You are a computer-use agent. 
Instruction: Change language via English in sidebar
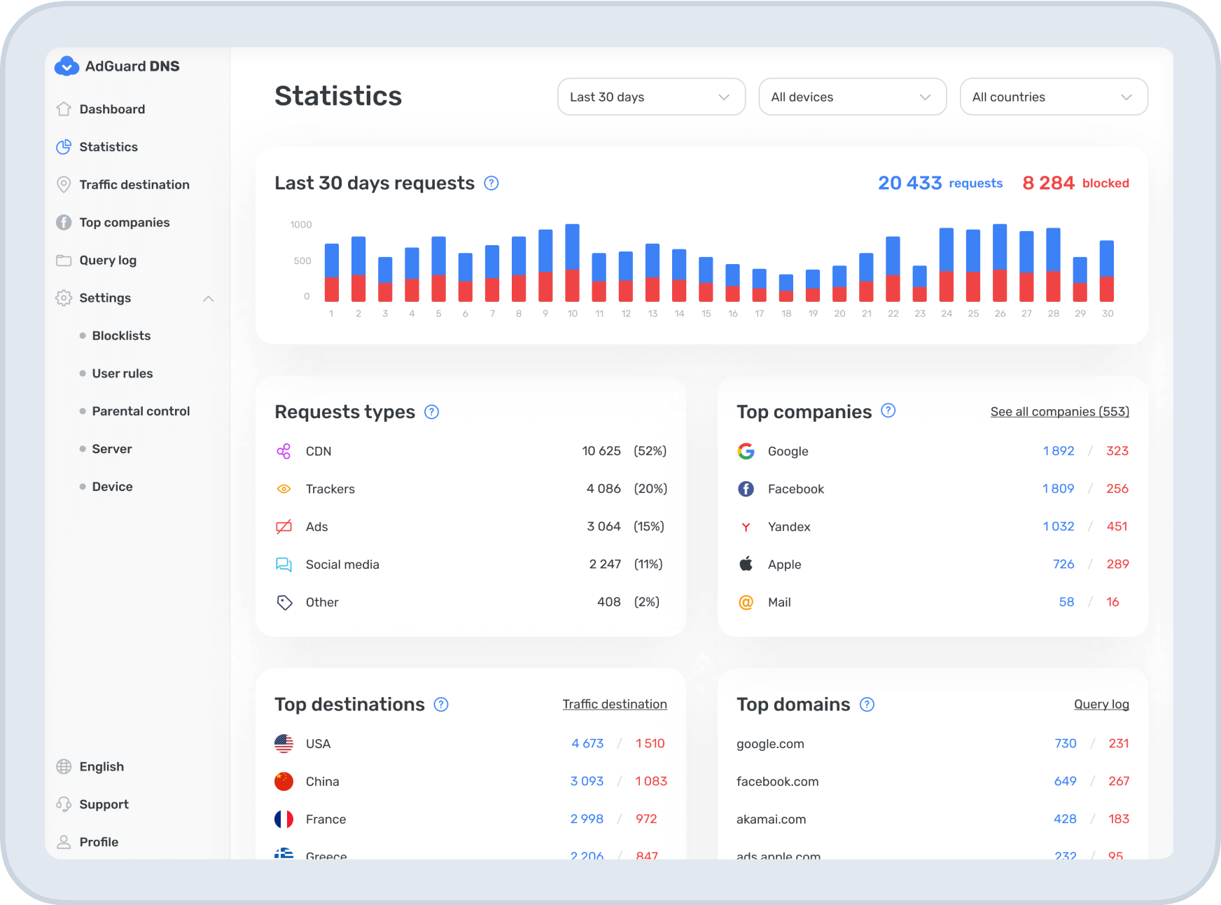(x=102, y=767)
